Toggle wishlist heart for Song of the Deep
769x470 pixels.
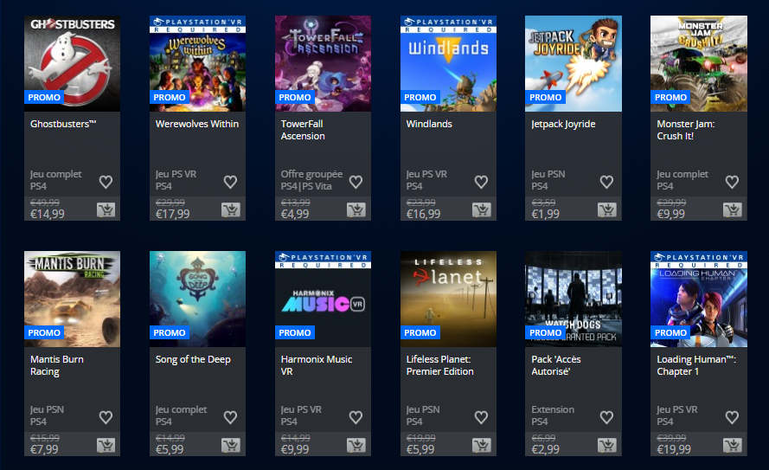(230, 417)
